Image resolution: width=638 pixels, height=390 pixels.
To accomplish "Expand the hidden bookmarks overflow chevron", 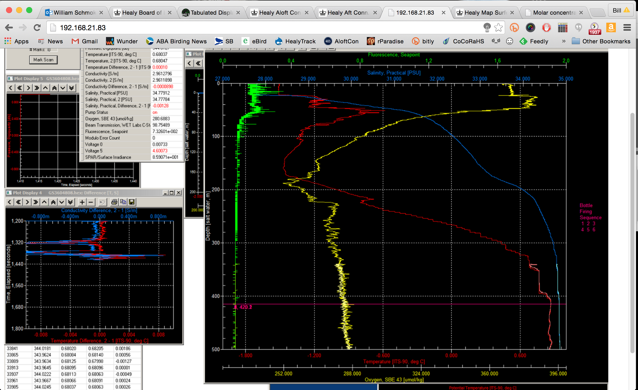I will (563, 41).
